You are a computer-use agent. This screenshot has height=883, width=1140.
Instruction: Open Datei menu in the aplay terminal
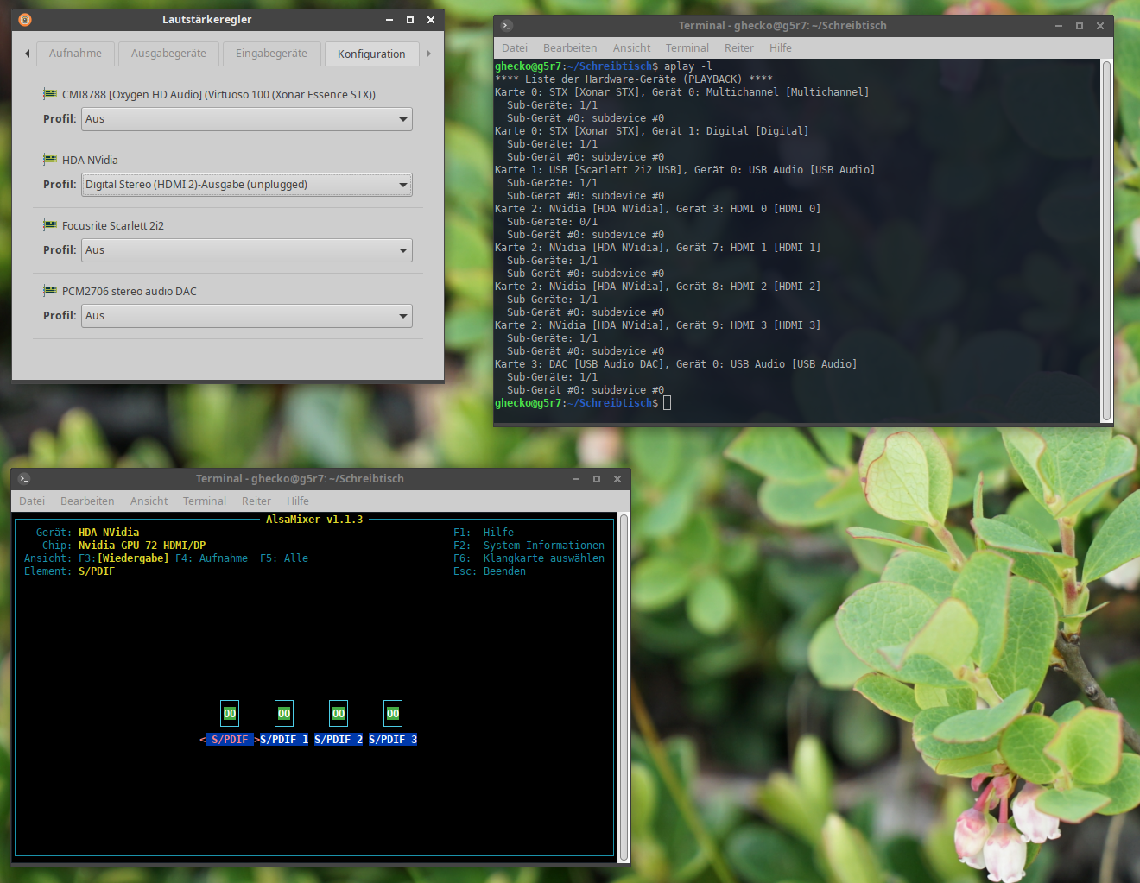515,48
